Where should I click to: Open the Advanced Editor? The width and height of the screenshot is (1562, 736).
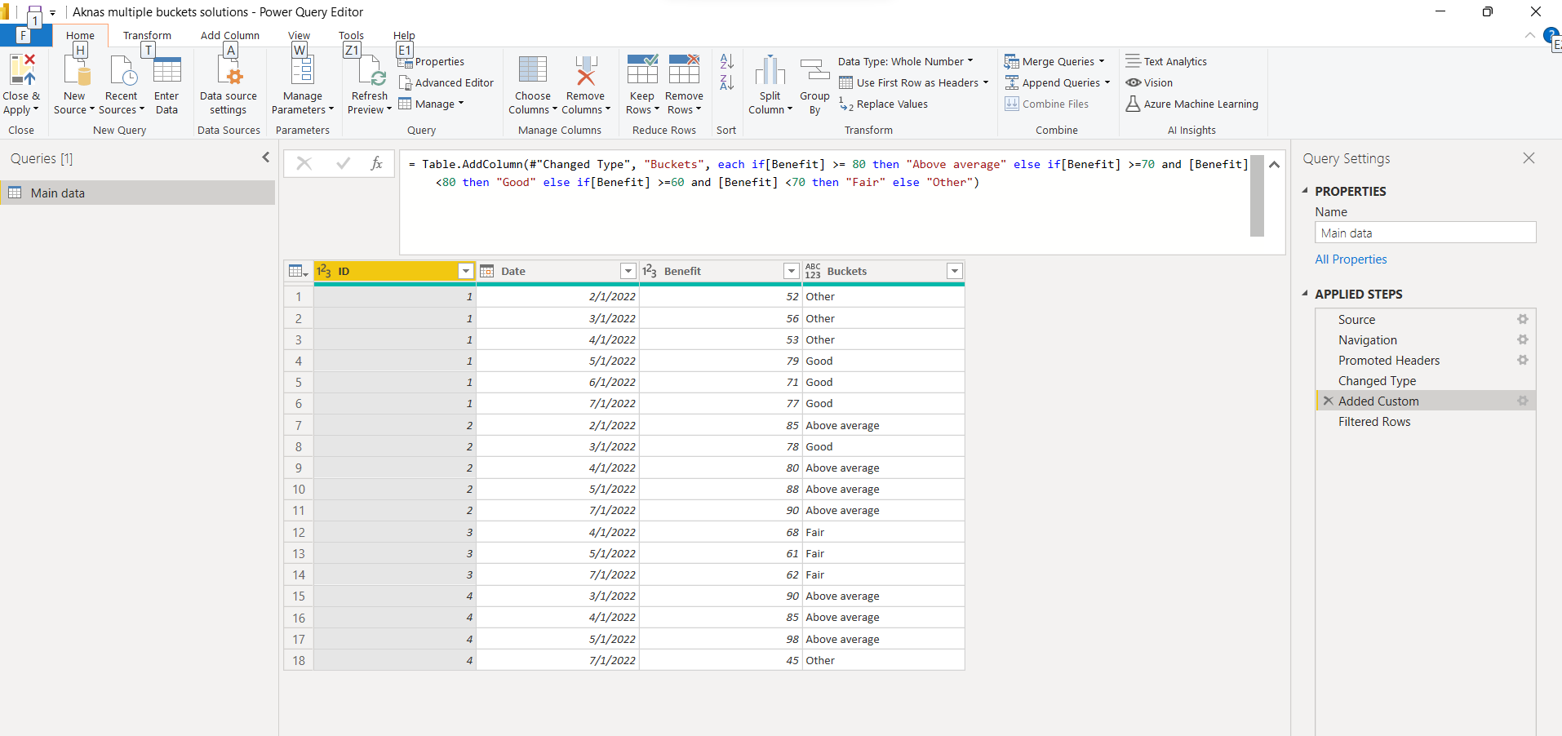[x=446, y=82]
